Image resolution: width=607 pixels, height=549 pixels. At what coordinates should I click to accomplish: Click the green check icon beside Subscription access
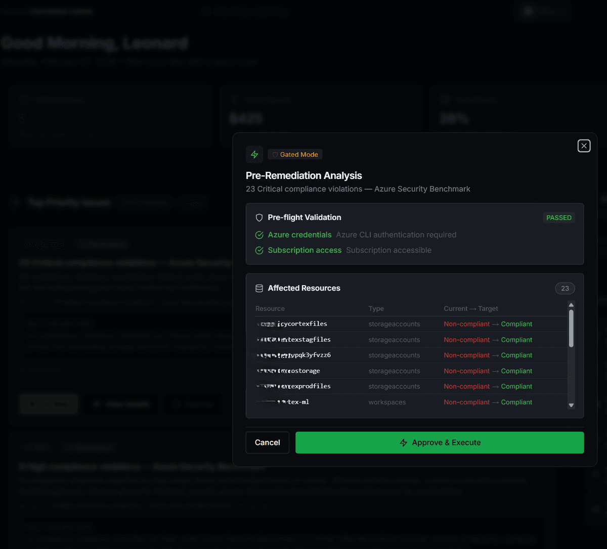(x=259, y=250)
